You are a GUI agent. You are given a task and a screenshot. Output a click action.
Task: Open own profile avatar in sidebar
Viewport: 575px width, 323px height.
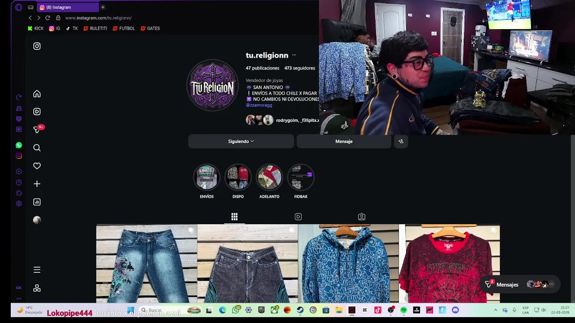point(37,220)
